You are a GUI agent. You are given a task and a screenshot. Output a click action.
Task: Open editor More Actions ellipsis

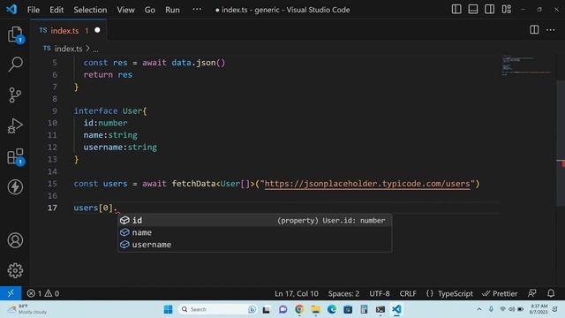(551, 30)
